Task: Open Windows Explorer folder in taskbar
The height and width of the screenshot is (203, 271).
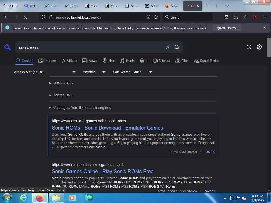Action: click(x=57, y=198)
